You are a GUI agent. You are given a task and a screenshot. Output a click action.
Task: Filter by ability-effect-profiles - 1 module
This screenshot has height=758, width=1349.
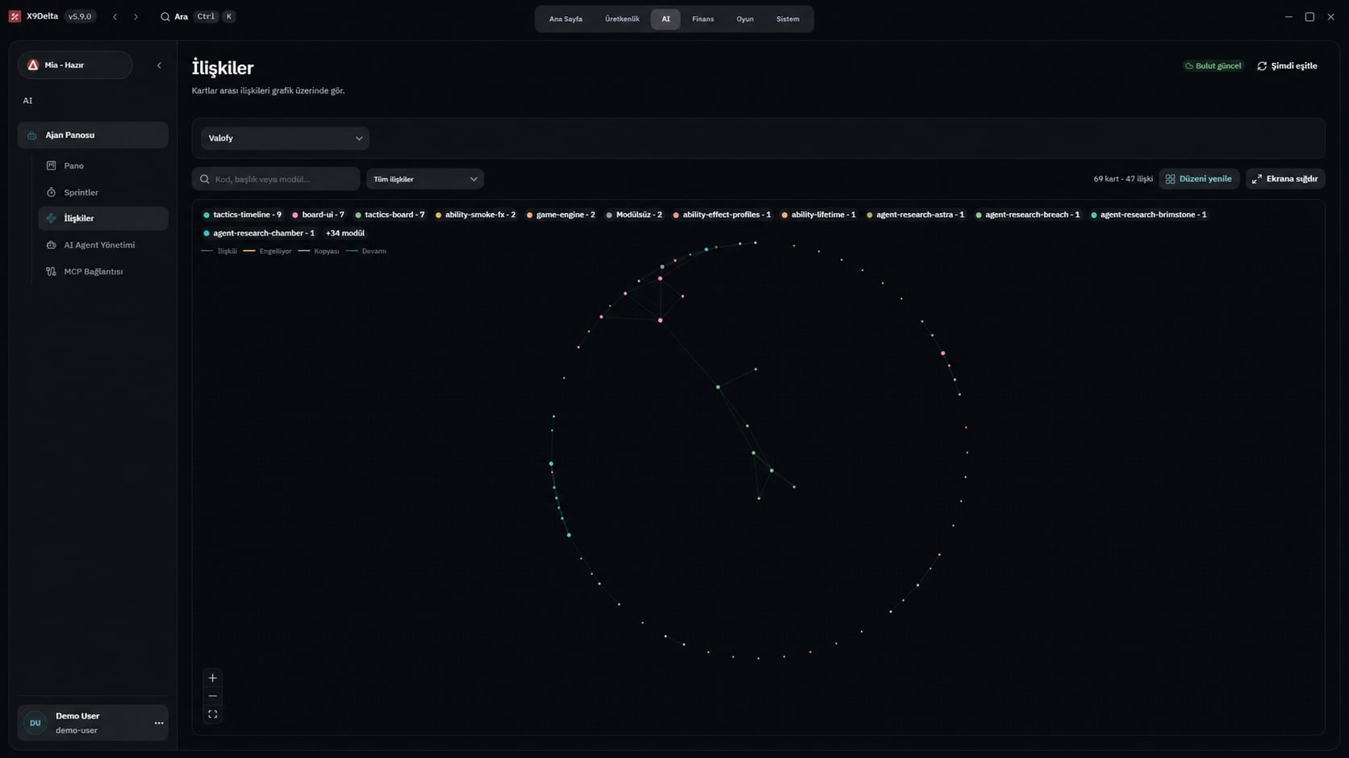pyautogui.click(x=721, y=214)
